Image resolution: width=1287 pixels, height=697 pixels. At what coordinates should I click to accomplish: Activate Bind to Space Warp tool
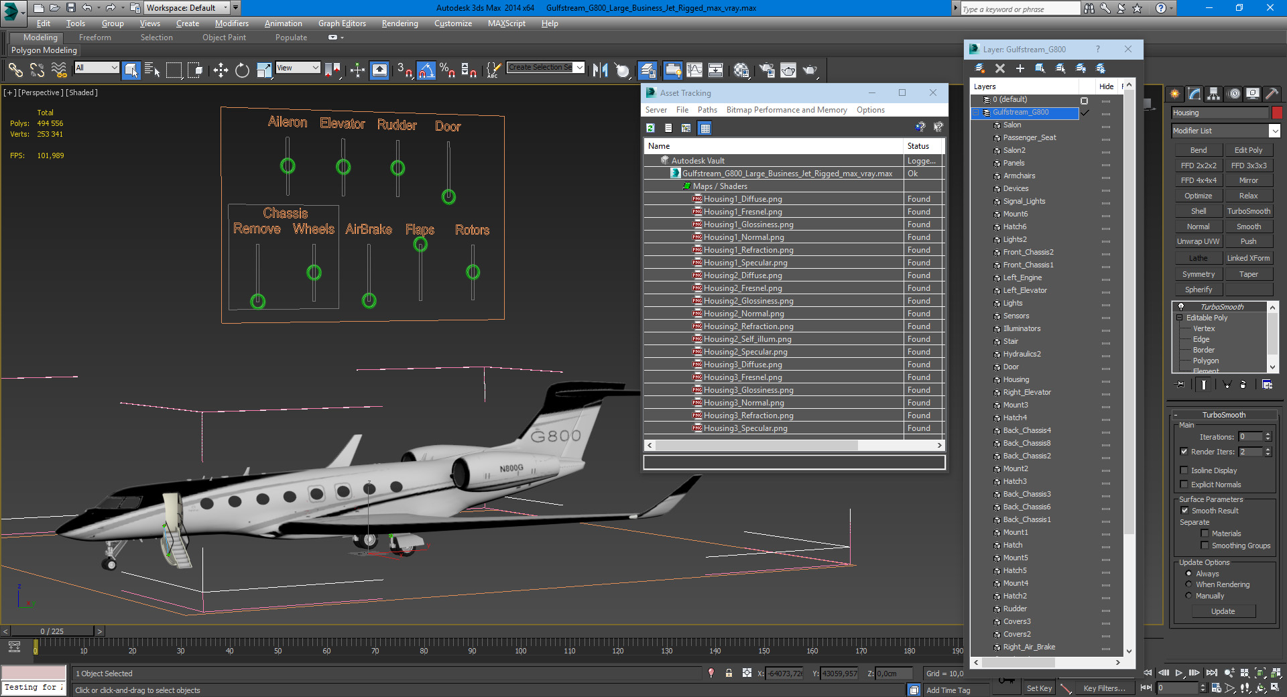pos(59,70)
